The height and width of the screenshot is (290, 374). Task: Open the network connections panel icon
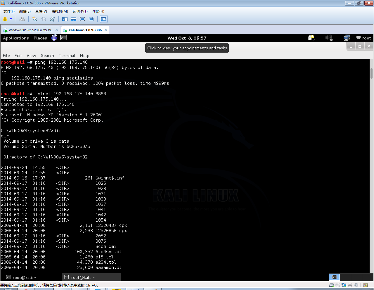pyautogui.click(x=347, y=38)
